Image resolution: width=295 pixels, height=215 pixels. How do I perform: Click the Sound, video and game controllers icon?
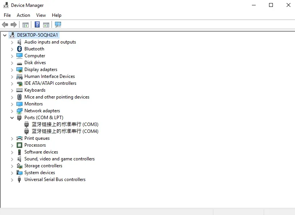click(x=19, y=159)
